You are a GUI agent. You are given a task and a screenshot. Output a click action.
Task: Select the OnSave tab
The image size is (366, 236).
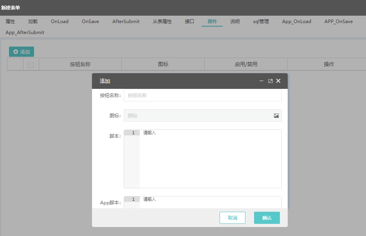click(x=90, y=22)
